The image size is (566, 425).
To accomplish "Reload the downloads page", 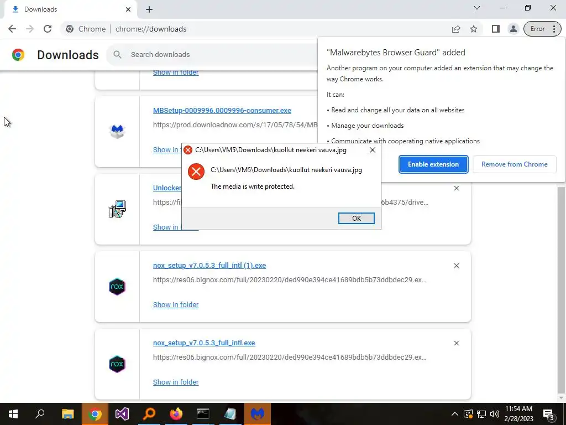I will point(48,29).
